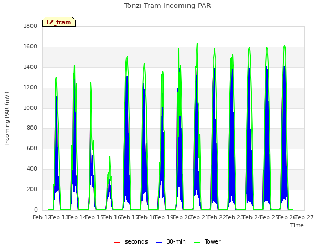This screenshot has height=252, width=336.
Task: Click the blue 30-min peak after Feb 16
Action: pyautogui.click(x=127, y=76)
